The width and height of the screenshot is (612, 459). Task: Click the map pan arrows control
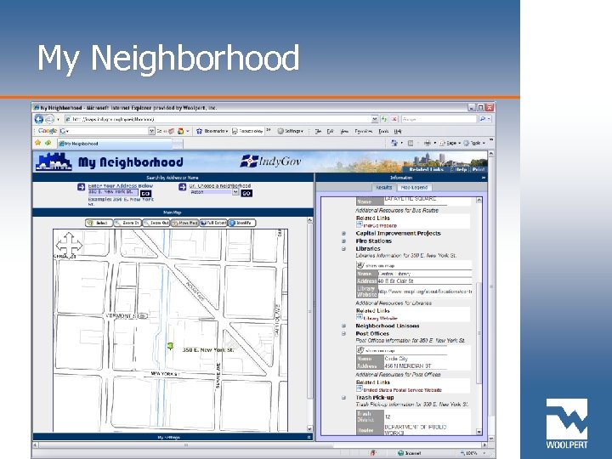(x=69, y=245)
